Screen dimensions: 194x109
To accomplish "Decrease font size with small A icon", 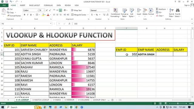I will click(50, 10).
